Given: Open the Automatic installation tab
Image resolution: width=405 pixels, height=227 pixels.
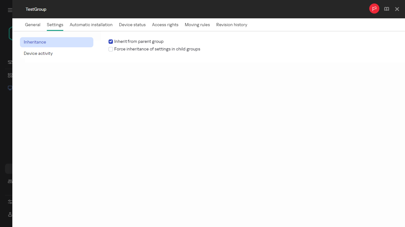Looking at the screenshot, I should coord(91,25).
